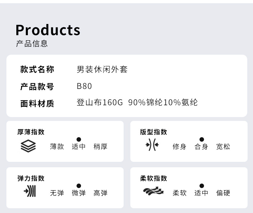253x213 pixels.
Task: Click the 厚薄指数 section title
Action: 31,132
